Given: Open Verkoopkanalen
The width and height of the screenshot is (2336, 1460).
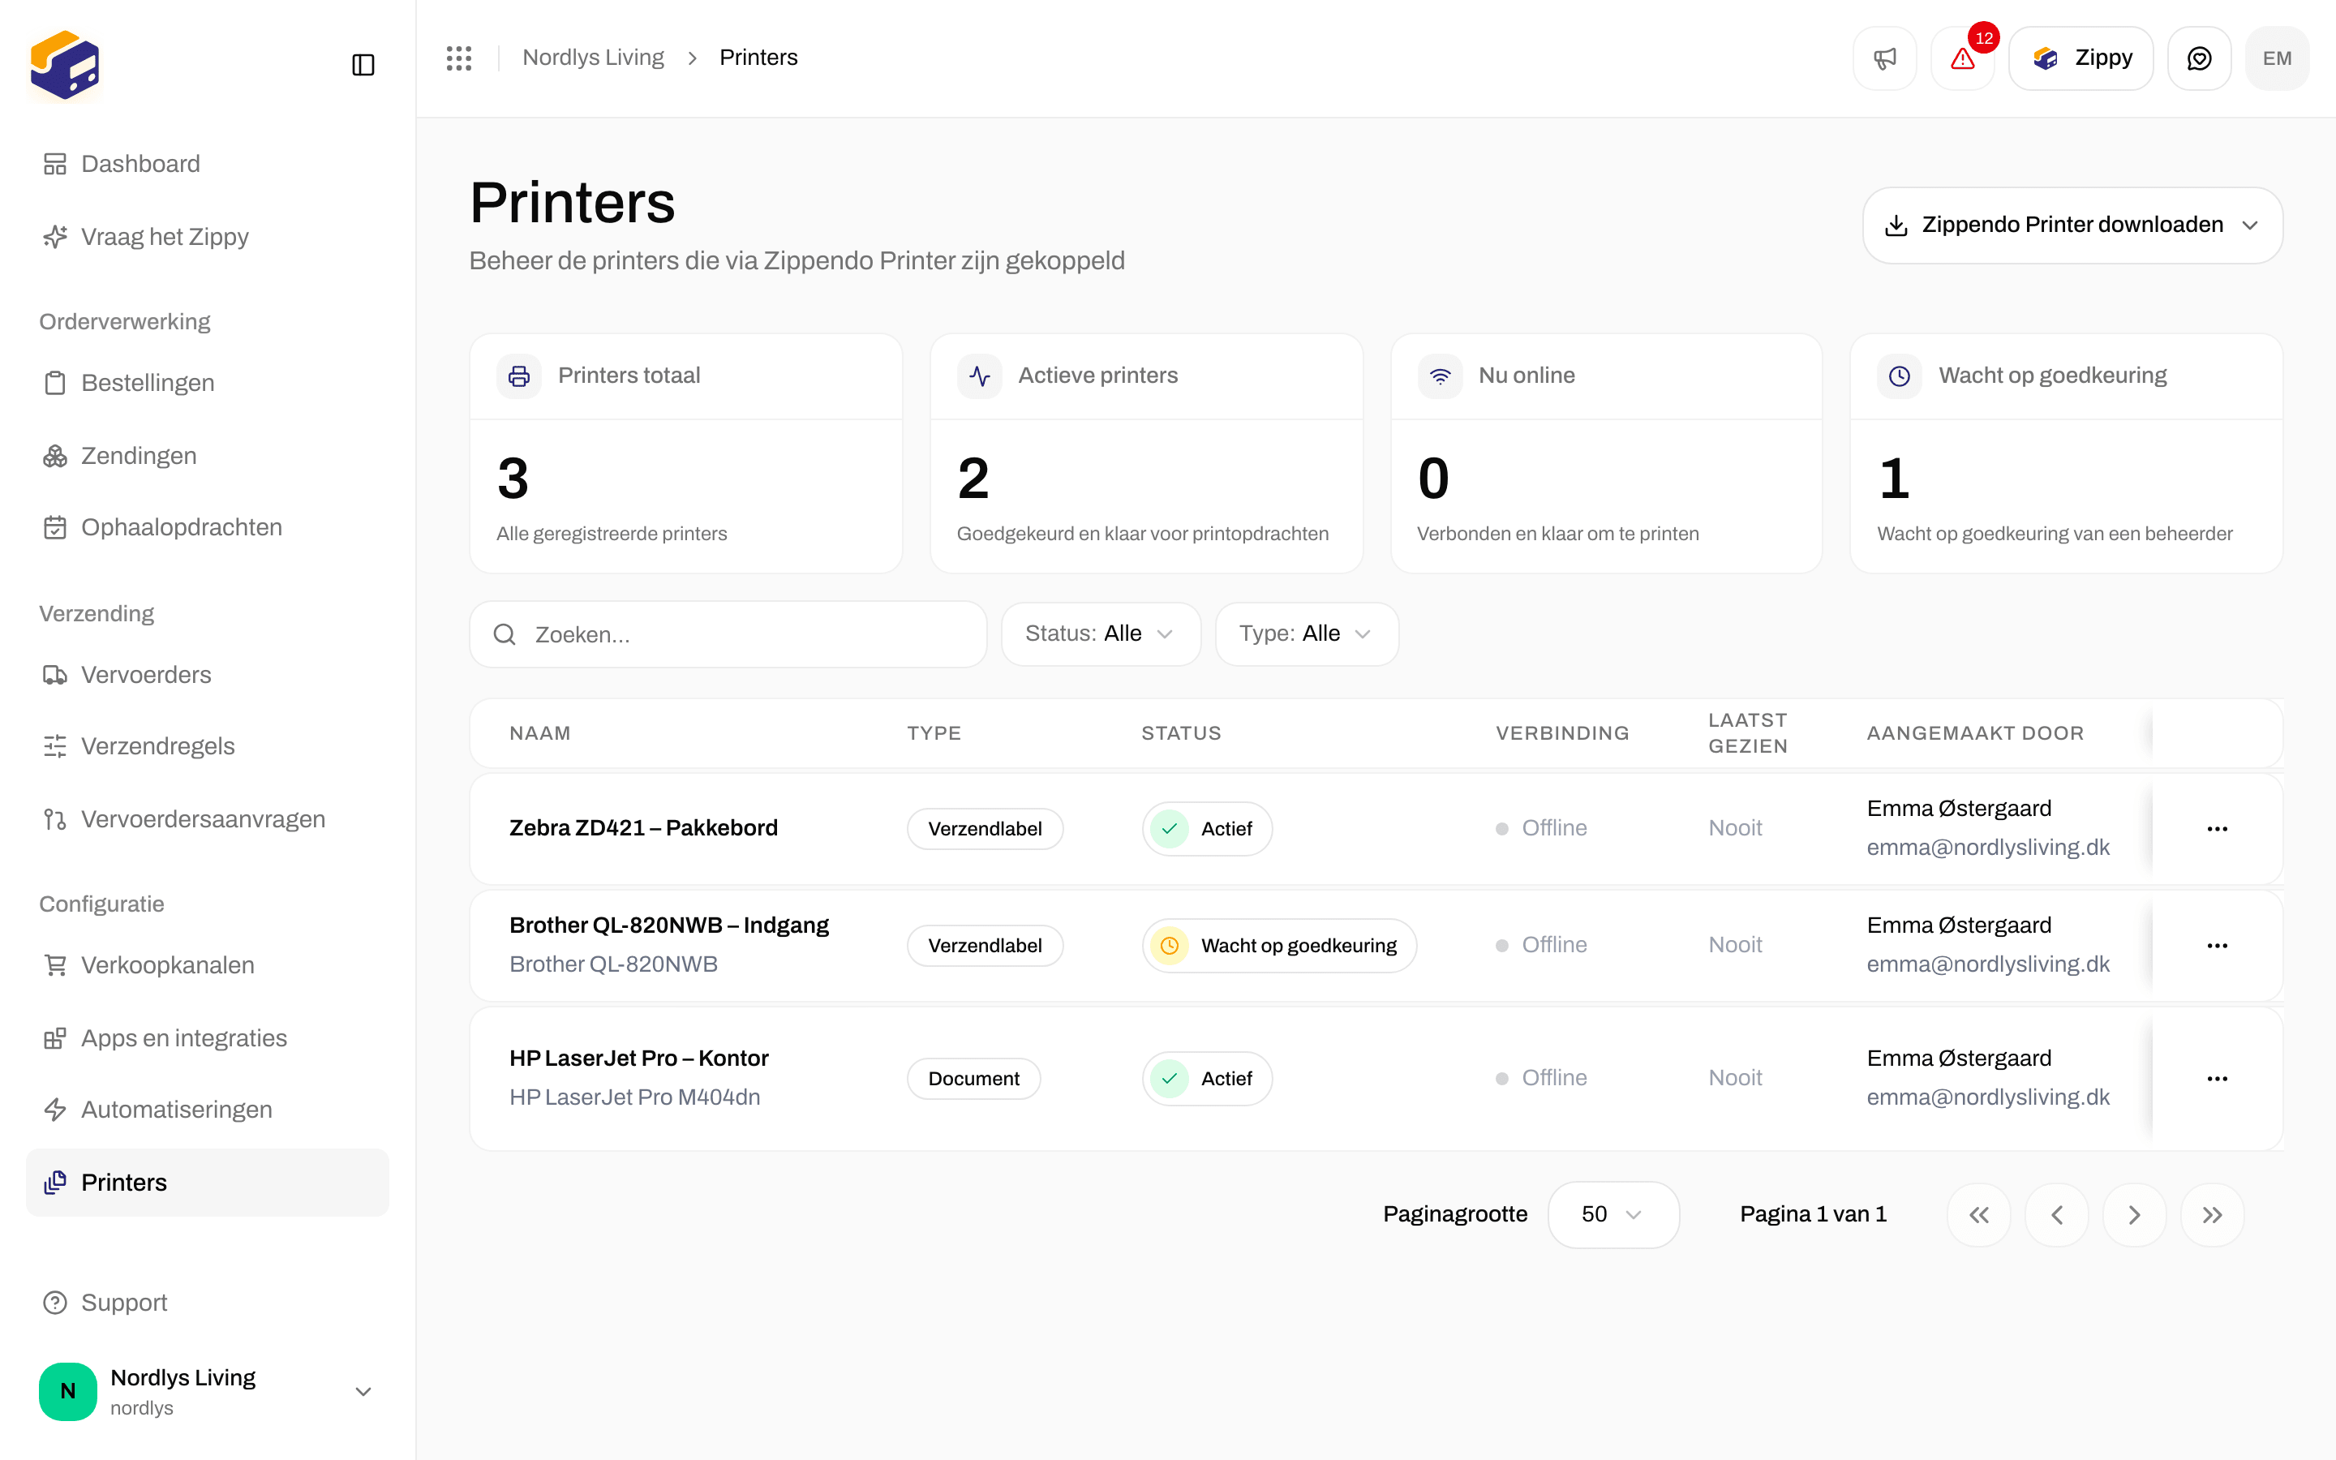Looking at the screenshot, I should [x=208, y=965].
